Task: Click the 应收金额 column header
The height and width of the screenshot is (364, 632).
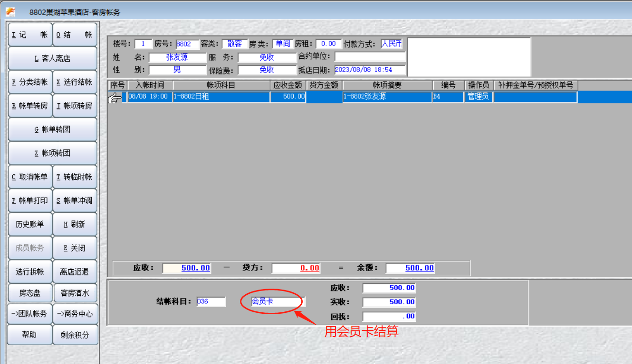Action: pyautogui.click(x=288, y=85)
